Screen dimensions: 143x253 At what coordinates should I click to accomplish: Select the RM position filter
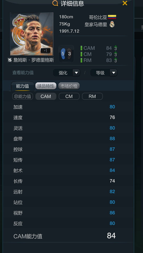(92, 96)
